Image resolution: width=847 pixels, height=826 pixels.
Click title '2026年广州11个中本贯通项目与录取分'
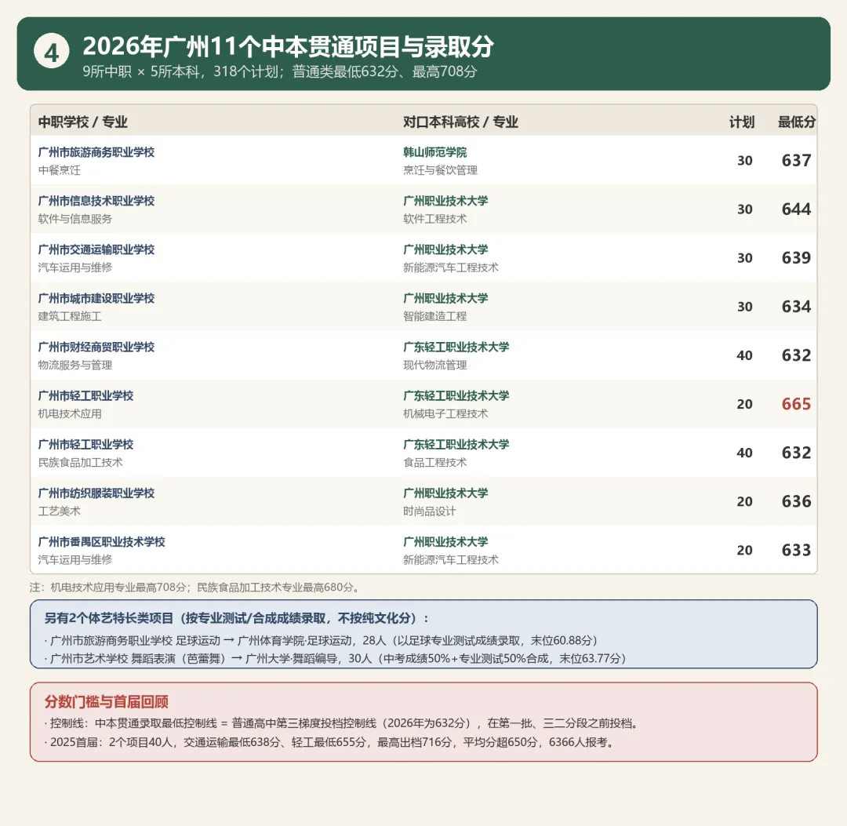pyautogui.click(x=288, y=46)
